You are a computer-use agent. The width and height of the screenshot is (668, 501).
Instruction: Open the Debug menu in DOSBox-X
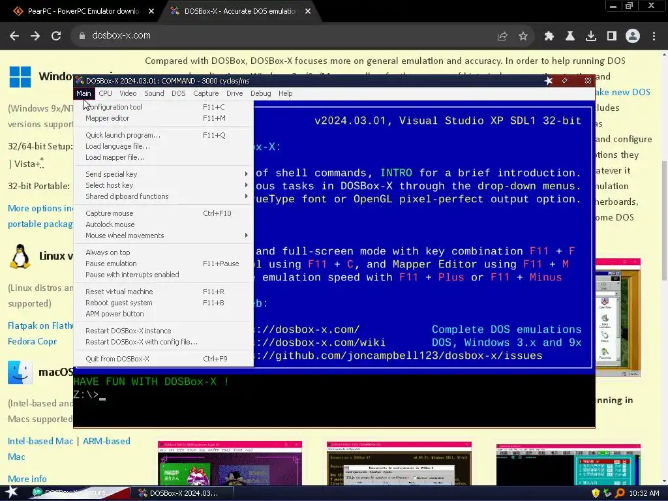pyautogui.click(x=261, y=93)
